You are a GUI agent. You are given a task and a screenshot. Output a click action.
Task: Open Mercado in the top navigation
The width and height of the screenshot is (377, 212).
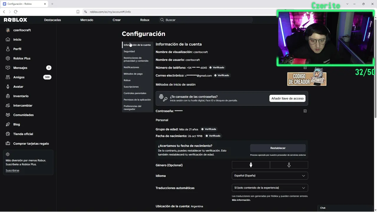[87, 20]
